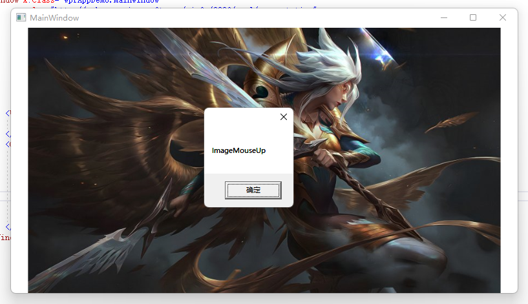The height and width of the screenshot is (304, 528).
Task: Close the MainWindow window
Action: (502, 17)
